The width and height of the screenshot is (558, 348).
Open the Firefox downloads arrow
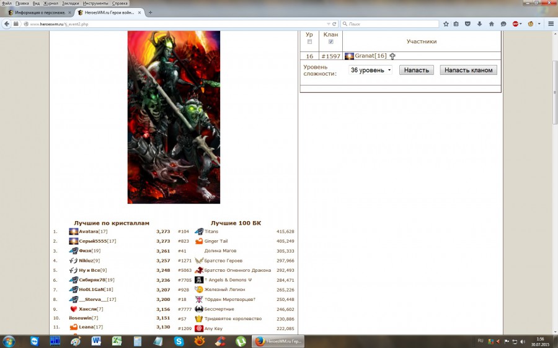click(479, 24)
